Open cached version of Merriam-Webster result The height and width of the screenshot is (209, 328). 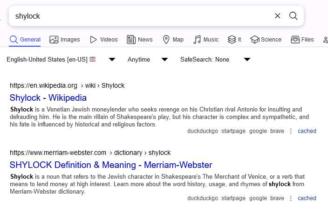(307, 198)
